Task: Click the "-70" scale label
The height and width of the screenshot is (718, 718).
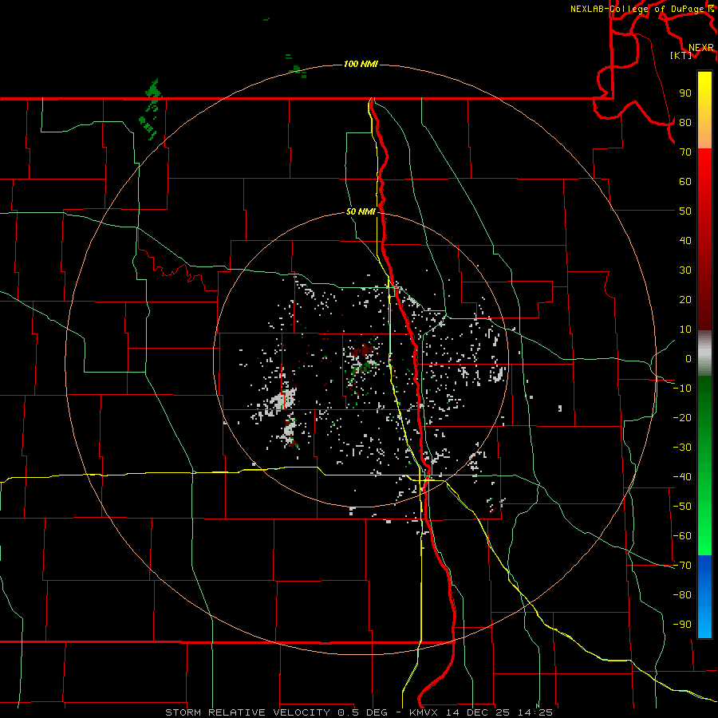Action: pyautogui.click(x=682, y=566)
